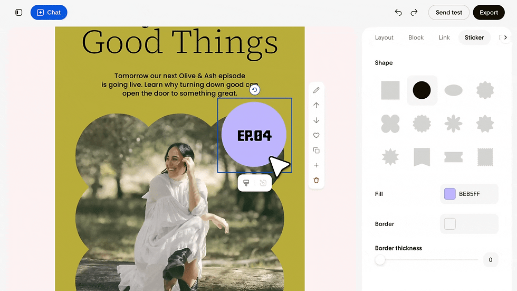
Task: Choose the pointed starburst shape in third row
Action: click(x=390, y=157)
